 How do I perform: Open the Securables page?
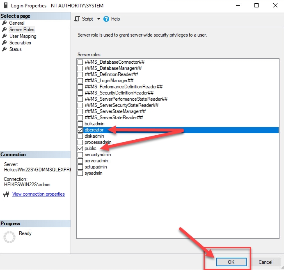(x=20, y=43)
